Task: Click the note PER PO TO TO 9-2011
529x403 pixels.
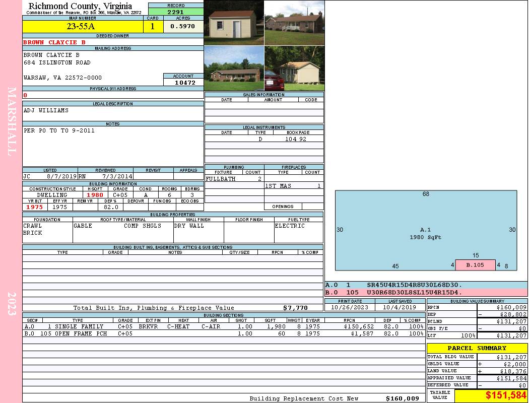Action: (59, 130)
